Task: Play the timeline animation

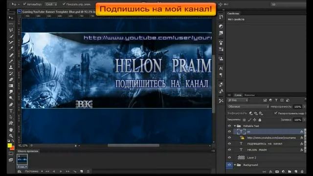Action: [61, 172]
